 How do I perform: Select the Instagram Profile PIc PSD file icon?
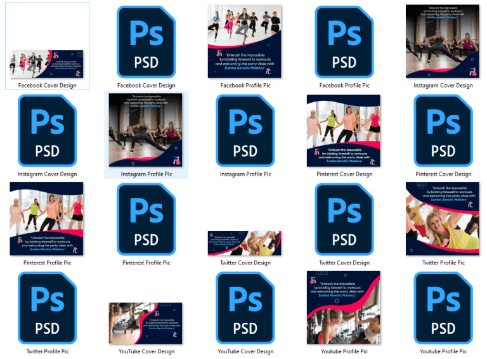point(245,131)
